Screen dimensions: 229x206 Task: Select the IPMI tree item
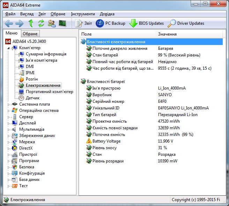[30, 73]
